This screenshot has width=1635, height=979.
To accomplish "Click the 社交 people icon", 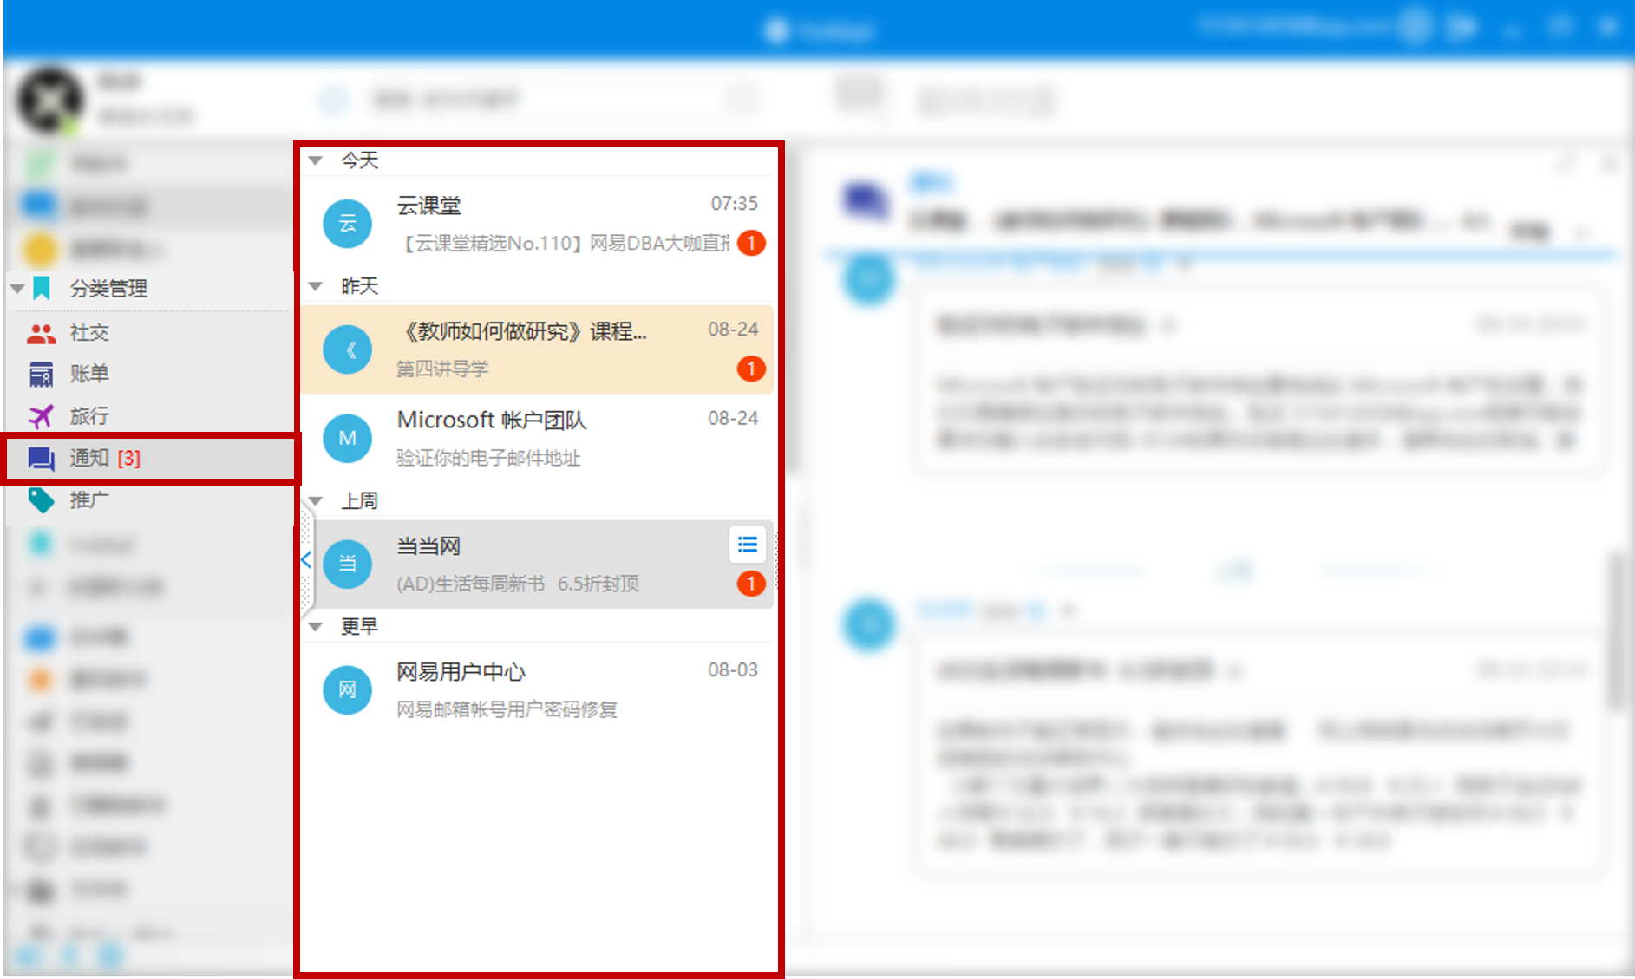I will [41, 333].
